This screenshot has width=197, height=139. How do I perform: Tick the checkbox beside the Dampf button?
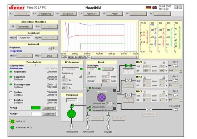114,69
